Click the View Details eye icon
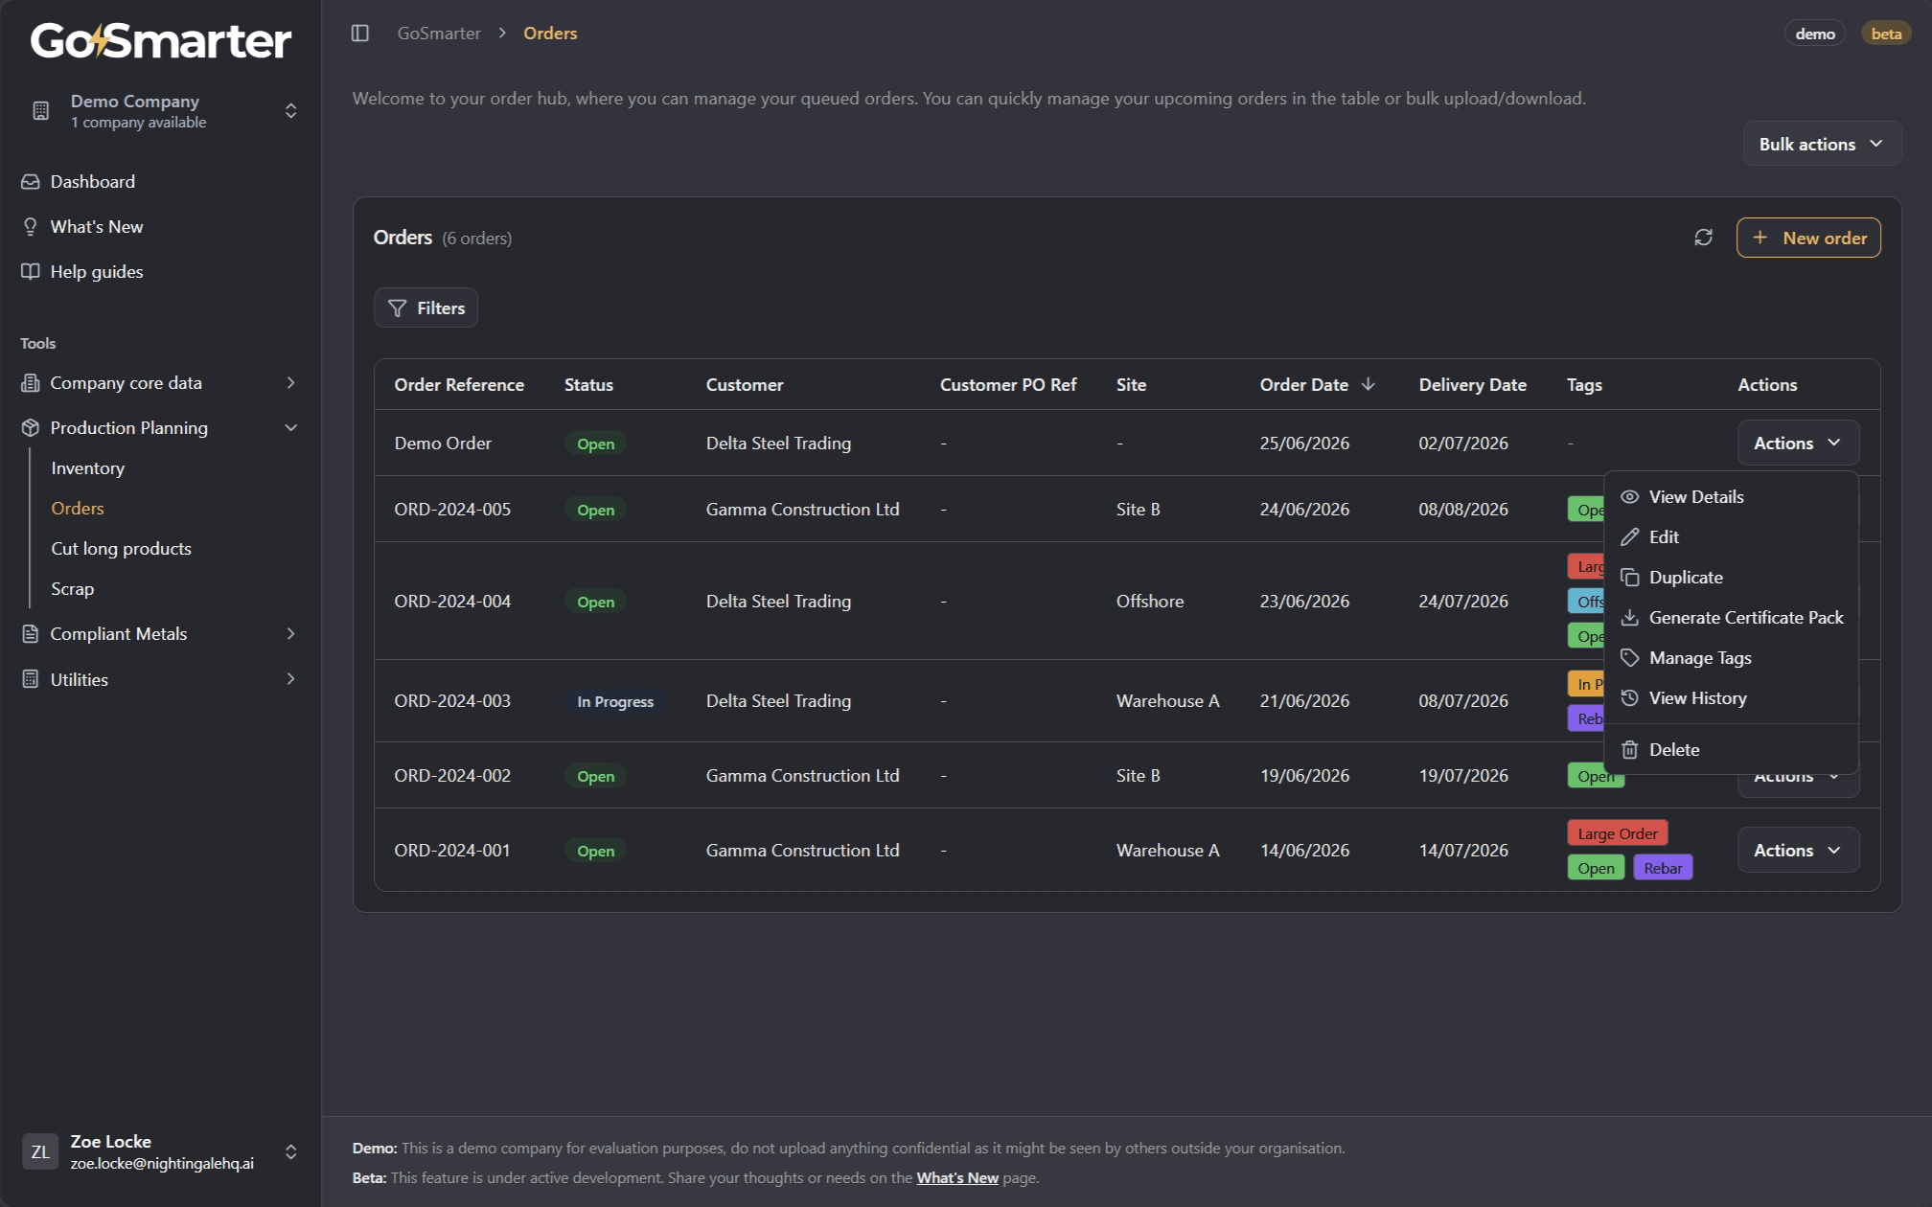The height and width of the screenshot is (1207, 1932). [1629, 497]
